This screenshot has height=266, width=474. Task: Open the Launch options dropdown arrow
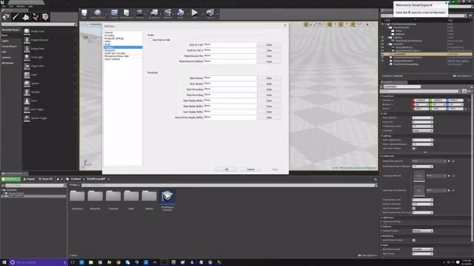217,14
